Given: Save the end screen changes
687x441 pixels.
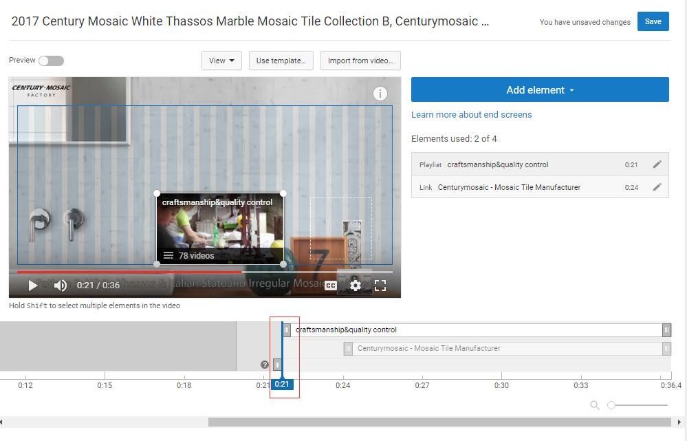Looking at the screenshot, I should coord(653,21).
